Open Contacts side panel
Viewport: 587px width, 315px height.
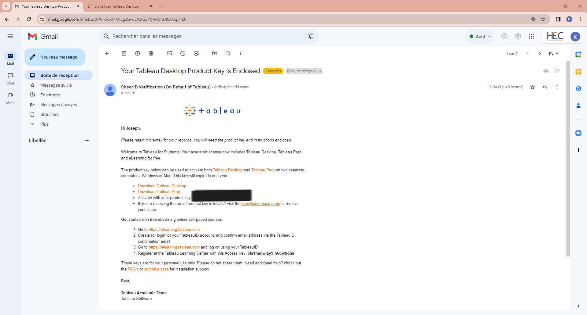pyautogui.click(x=578, y=106)
